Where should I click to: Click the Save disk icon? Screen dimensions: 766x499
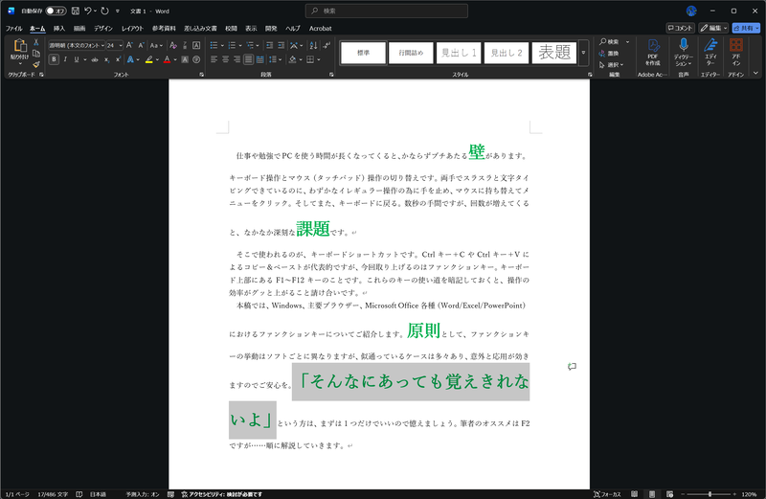point(76,11)
